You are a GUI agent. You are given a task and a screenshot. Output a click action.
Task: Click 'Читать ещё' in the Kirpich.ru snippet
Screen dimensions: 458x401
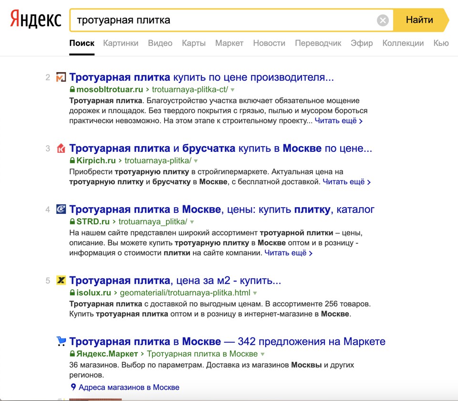pos(346,182)
